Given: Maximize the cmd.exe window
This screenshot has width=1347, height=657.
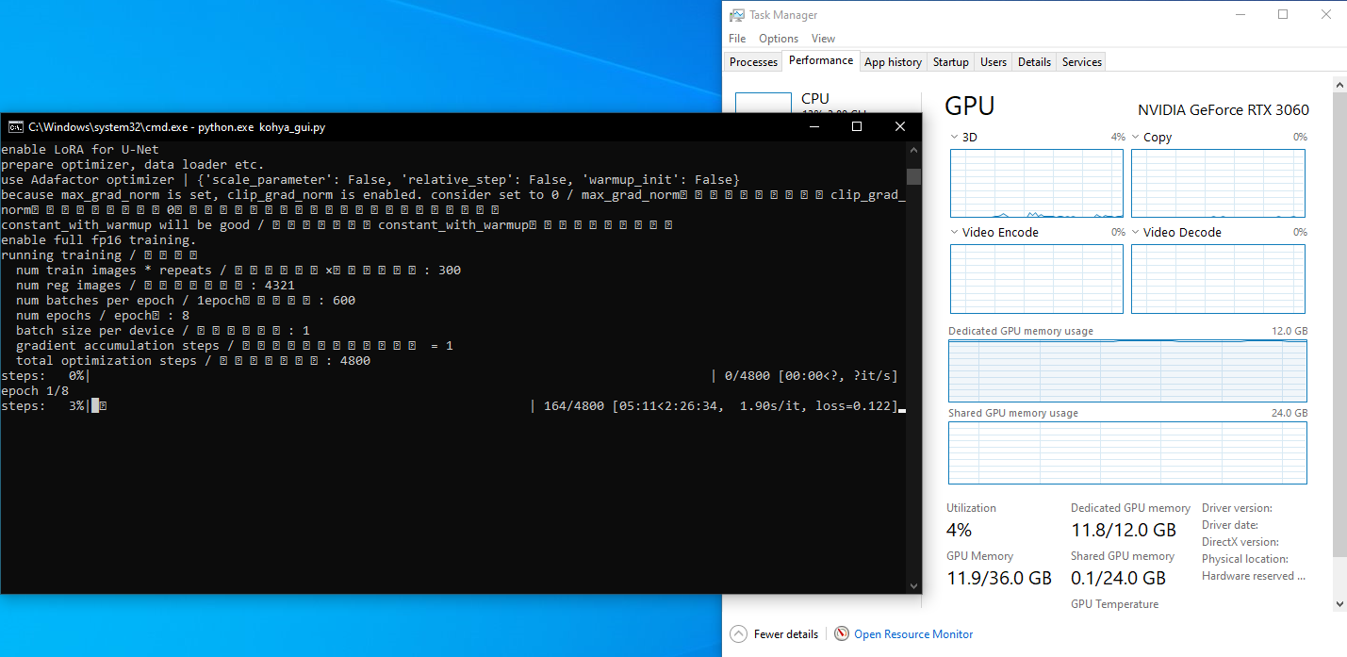Looking at the screenshot, I should [857, 127].
